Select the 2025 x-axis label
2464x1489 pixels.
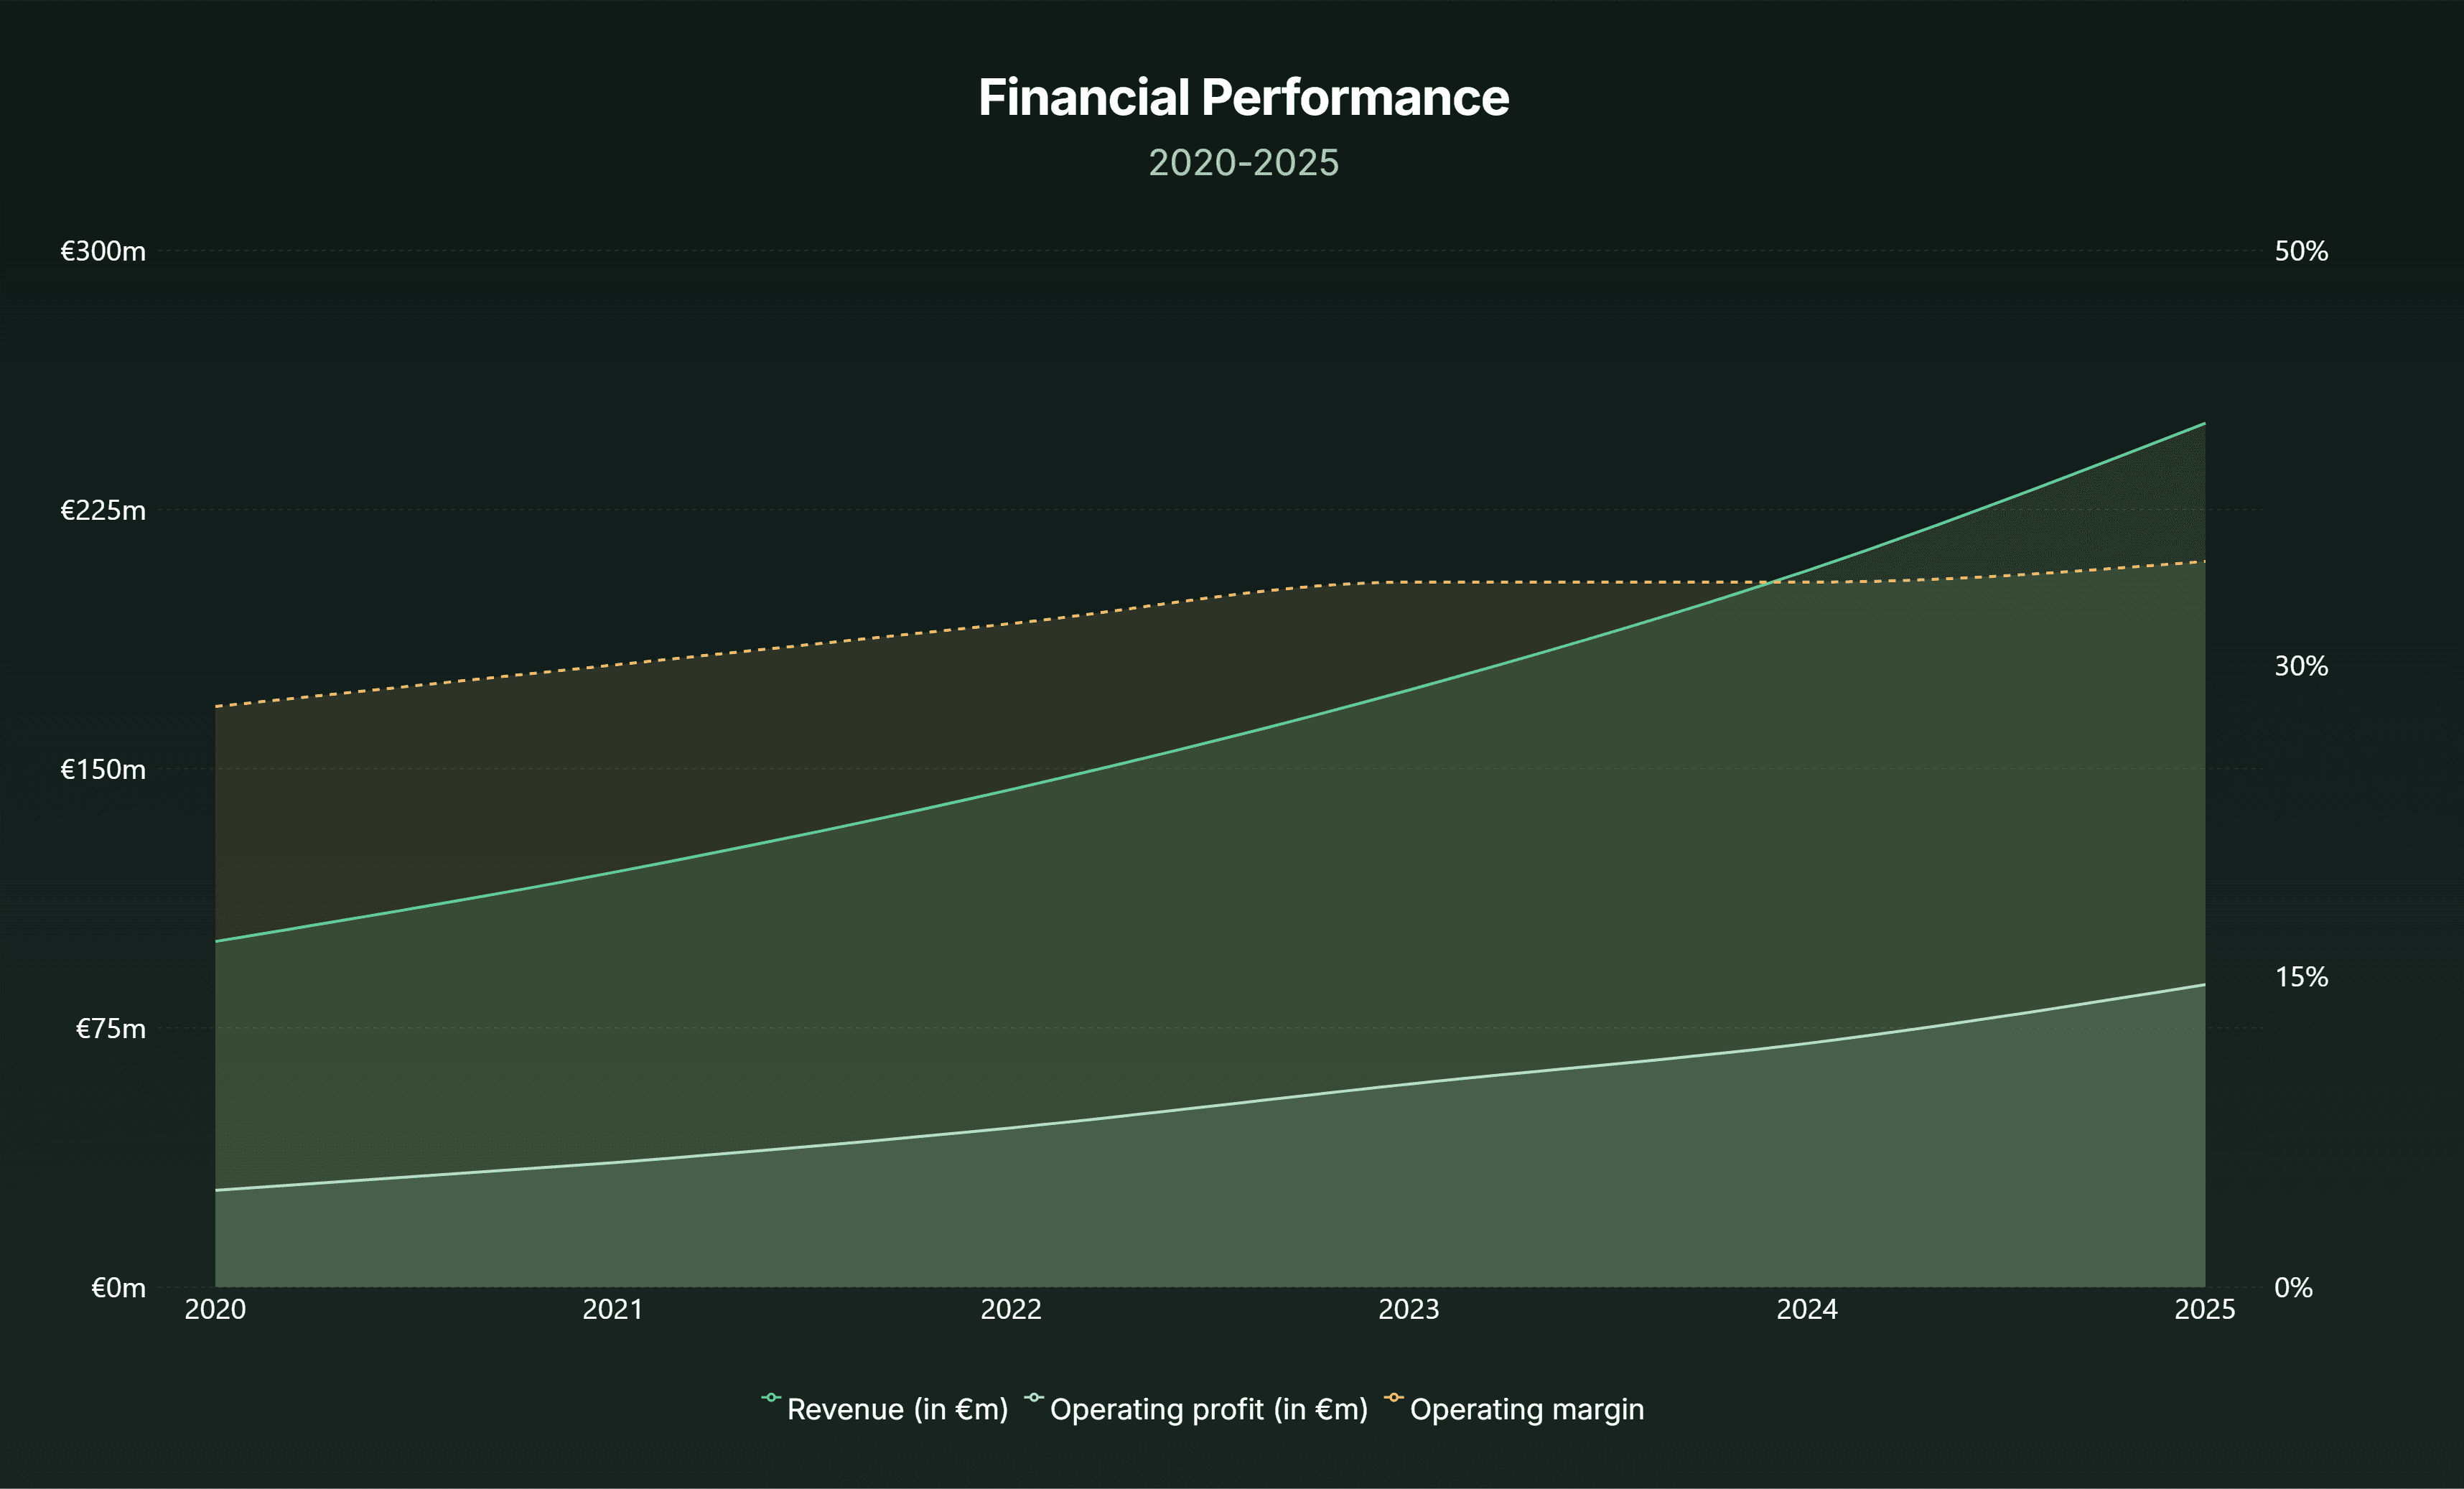tap(2205, 1310)
